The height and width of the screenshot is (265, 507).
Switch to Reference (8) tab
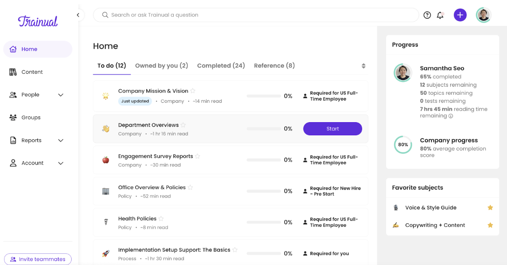[x=274, y=66]
